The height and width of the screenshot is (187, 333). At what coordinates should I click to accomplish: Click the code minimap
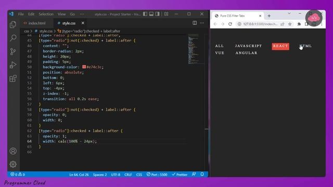pyautogui.click(x=195, y=49)
